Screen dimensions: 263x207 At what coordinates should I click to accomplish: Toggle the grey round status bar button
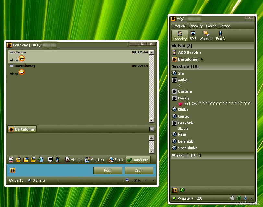(232, 198)
